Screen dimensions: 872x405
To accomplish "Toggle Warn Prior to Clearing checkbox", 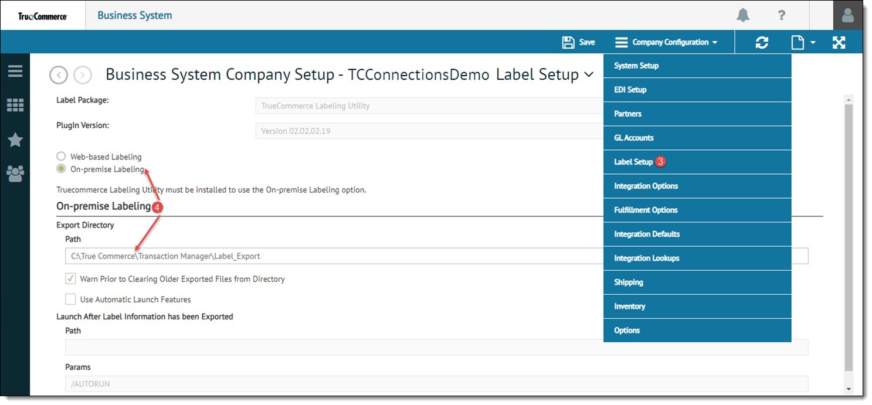I will click(70, 278).
